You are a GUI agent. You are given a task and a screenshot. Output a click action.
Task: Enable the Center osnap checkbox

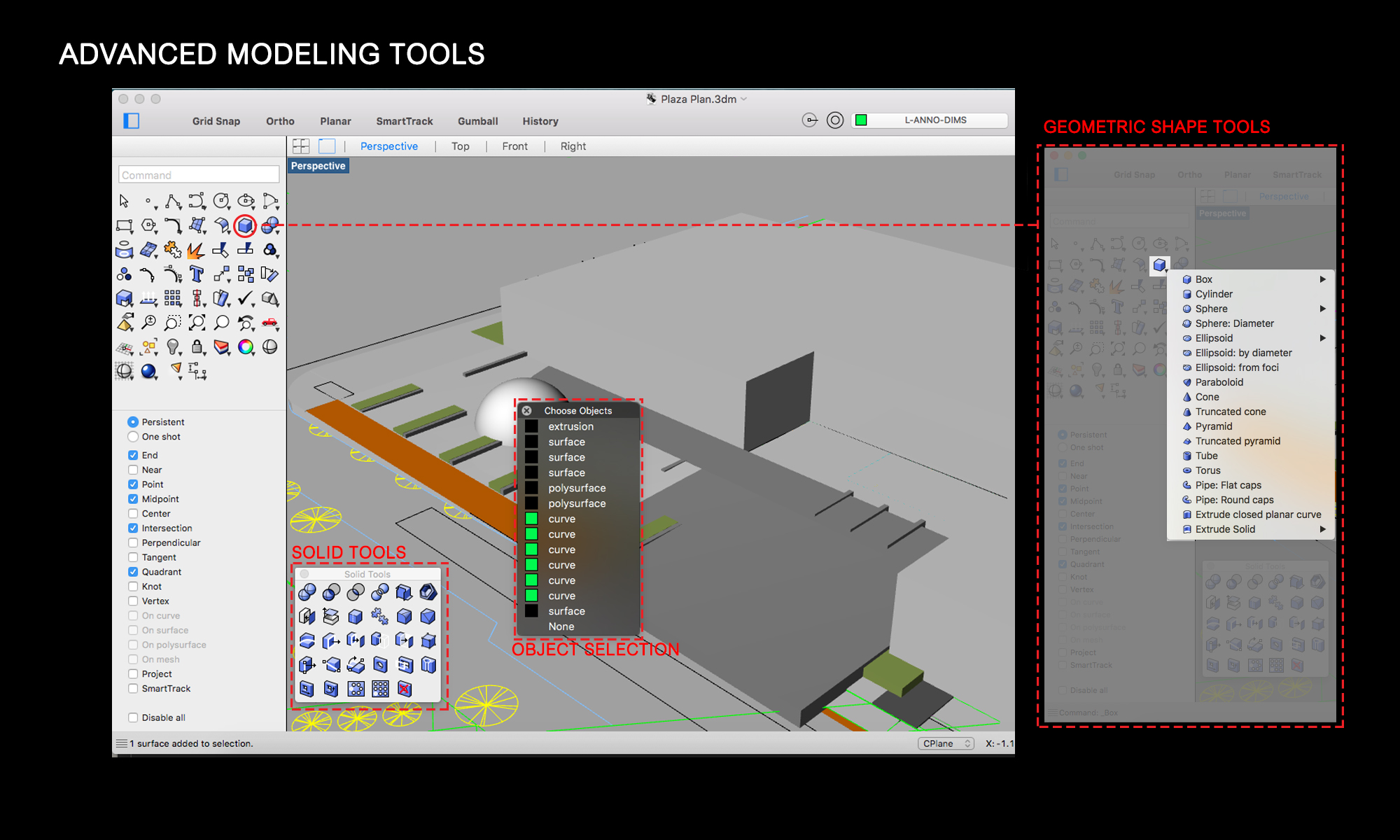point(133,514)
